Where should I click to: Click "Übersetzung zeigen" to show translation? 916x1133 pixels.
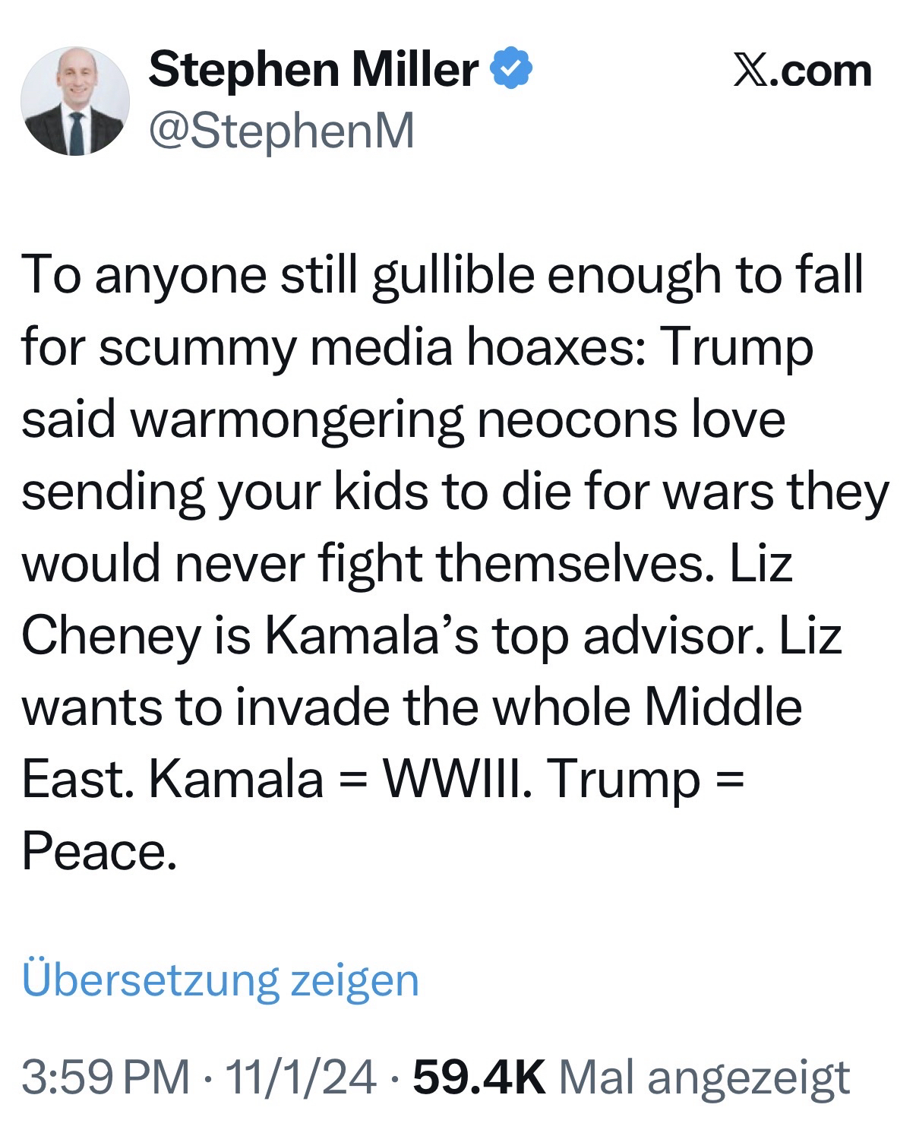(220, 980)
